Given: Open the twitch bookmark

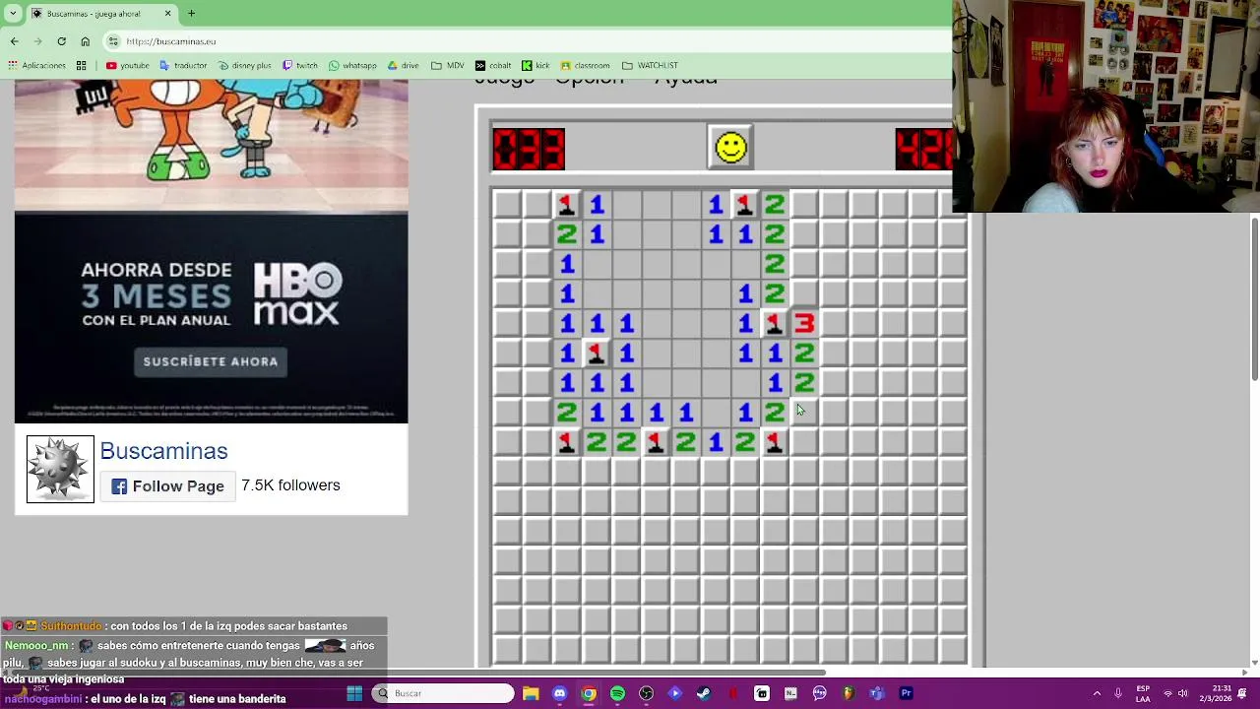Looking at the screenshot, I should click(299, 66).
